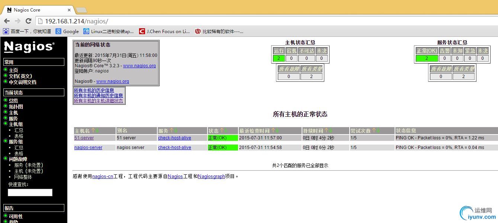Open the 所有主机的通知历史信息 link

[x=99, y=96]
